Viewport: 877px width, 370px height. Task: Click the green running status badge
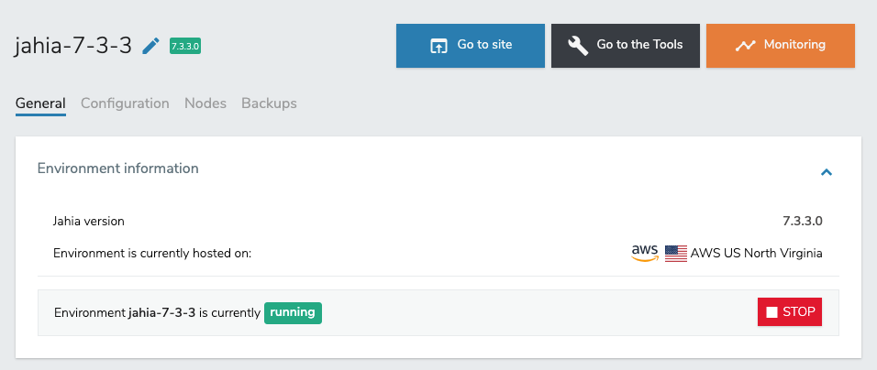point(293,312)
